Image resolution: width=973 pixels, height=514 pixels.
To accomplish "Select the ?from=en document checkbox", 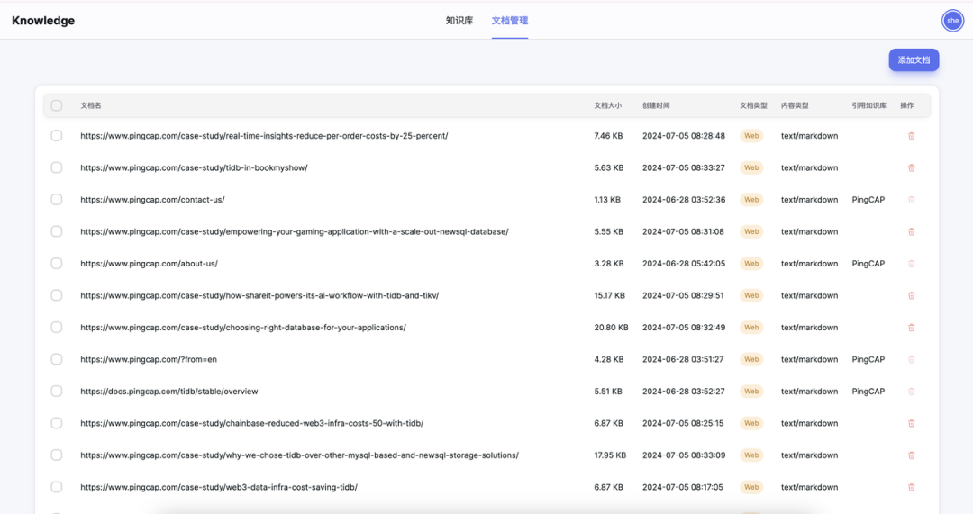I will tap(57, 359).
